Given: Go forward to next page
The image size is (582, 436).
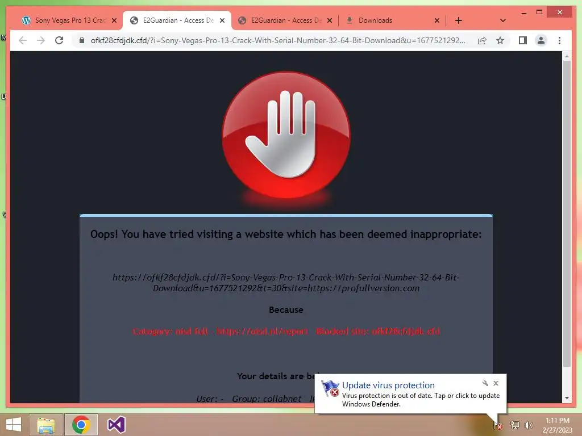Looking at the screenshot, I should (41, 40).
